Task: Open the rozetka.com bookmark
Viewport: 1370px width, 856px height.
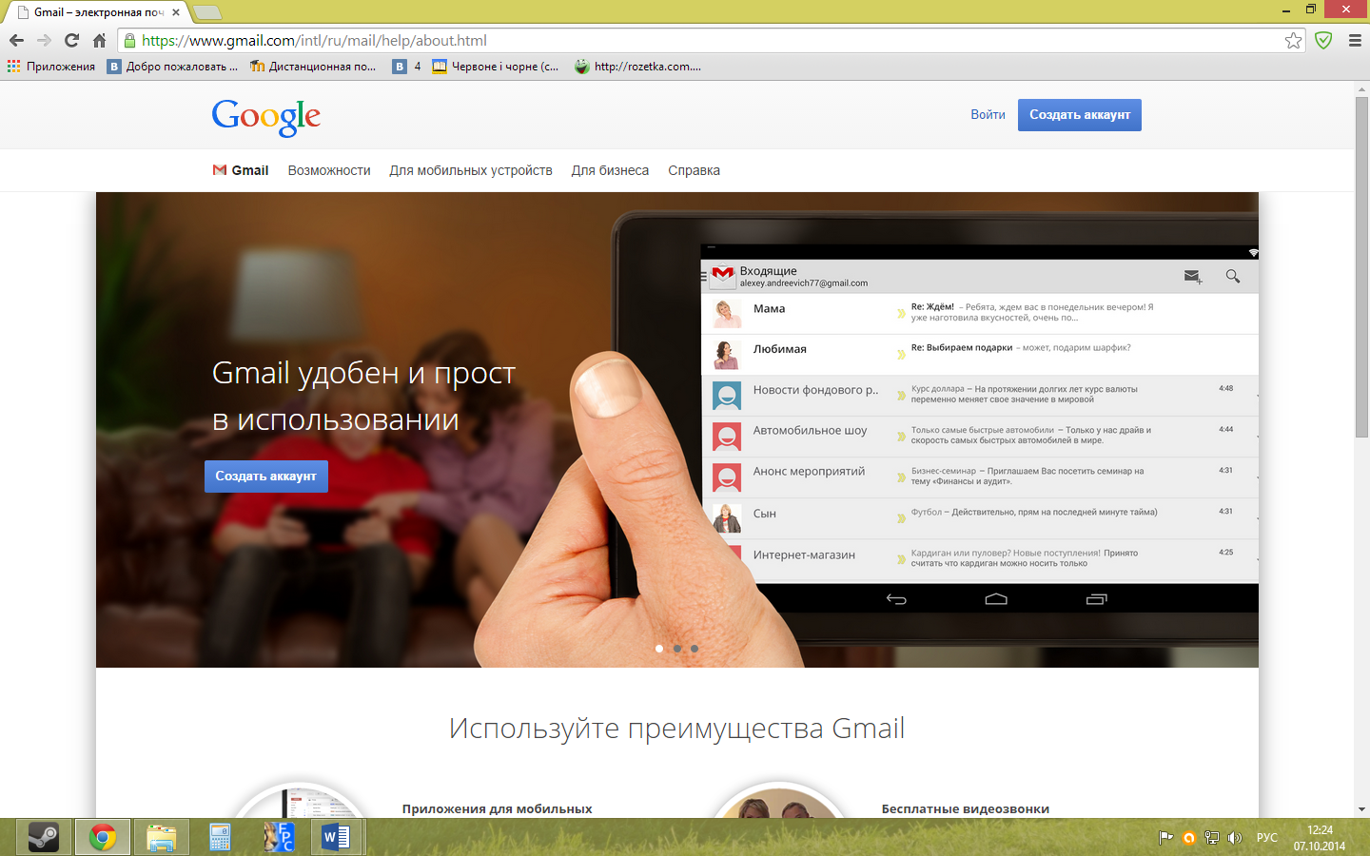Action: point(637,67)
